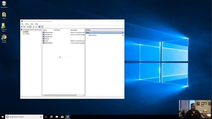Click the WDAGUtility... user account icon
The image size is (212, 119).
pos(44,43)
